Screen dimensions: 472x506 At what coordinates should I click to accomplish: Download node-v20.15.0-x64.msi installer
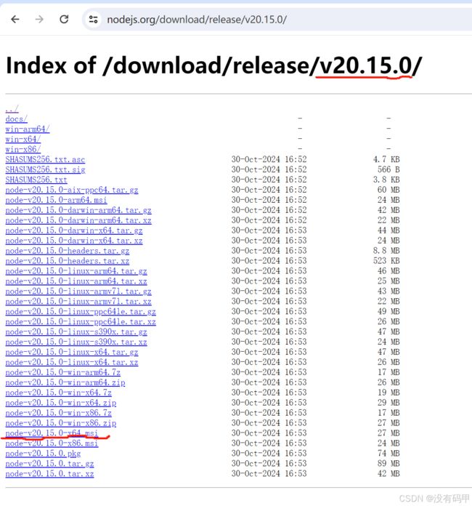pos(52,433)
